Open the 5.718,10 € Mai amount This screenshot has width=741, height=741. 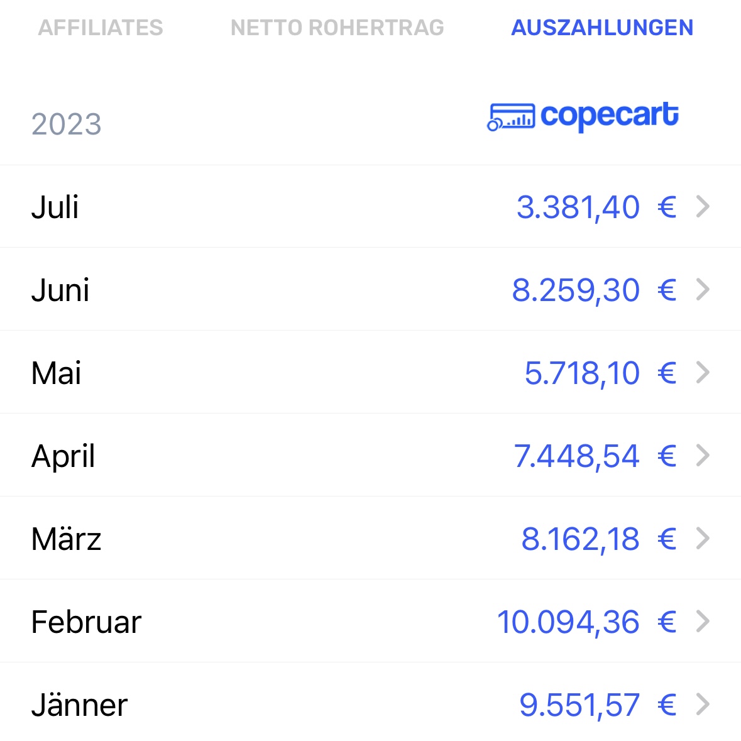(x=601, y=373)
